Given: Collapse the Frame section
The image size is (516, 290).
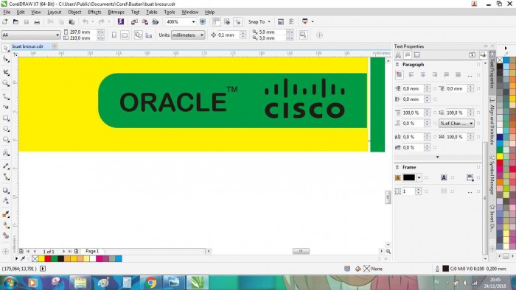Looking at the screenshot, I should (397, 167).
